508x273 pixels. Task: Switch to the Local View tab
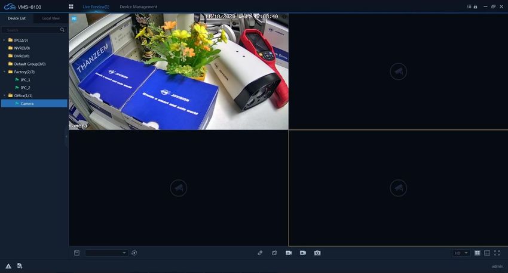coord(51,18)
